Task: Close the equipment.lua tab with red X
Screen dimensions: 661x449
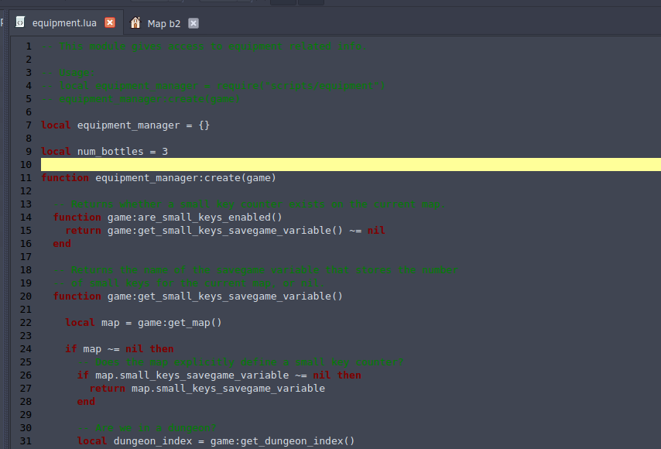Action: [x=110, y=22]
